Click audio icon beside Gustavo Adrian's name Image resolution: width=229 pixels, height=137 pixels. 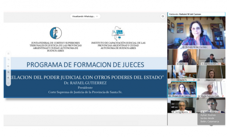point(202,112)
